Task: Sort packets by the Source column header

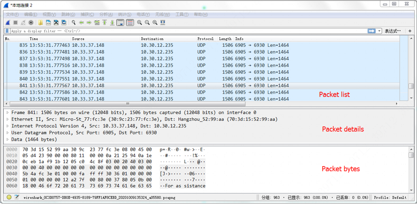Action: click(x=105, y=39)
